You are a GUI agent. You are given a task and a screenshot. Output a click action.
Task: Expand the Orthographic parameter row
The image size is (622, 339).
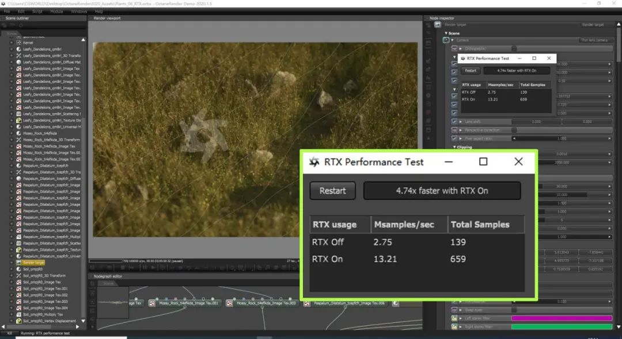(461, 49)
